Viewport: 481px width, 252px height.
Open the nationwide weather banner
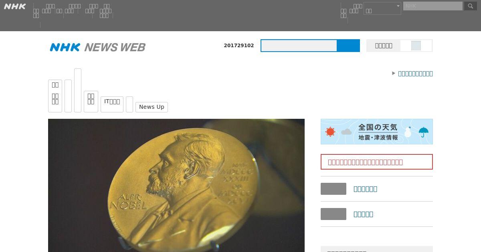[377, 132]
